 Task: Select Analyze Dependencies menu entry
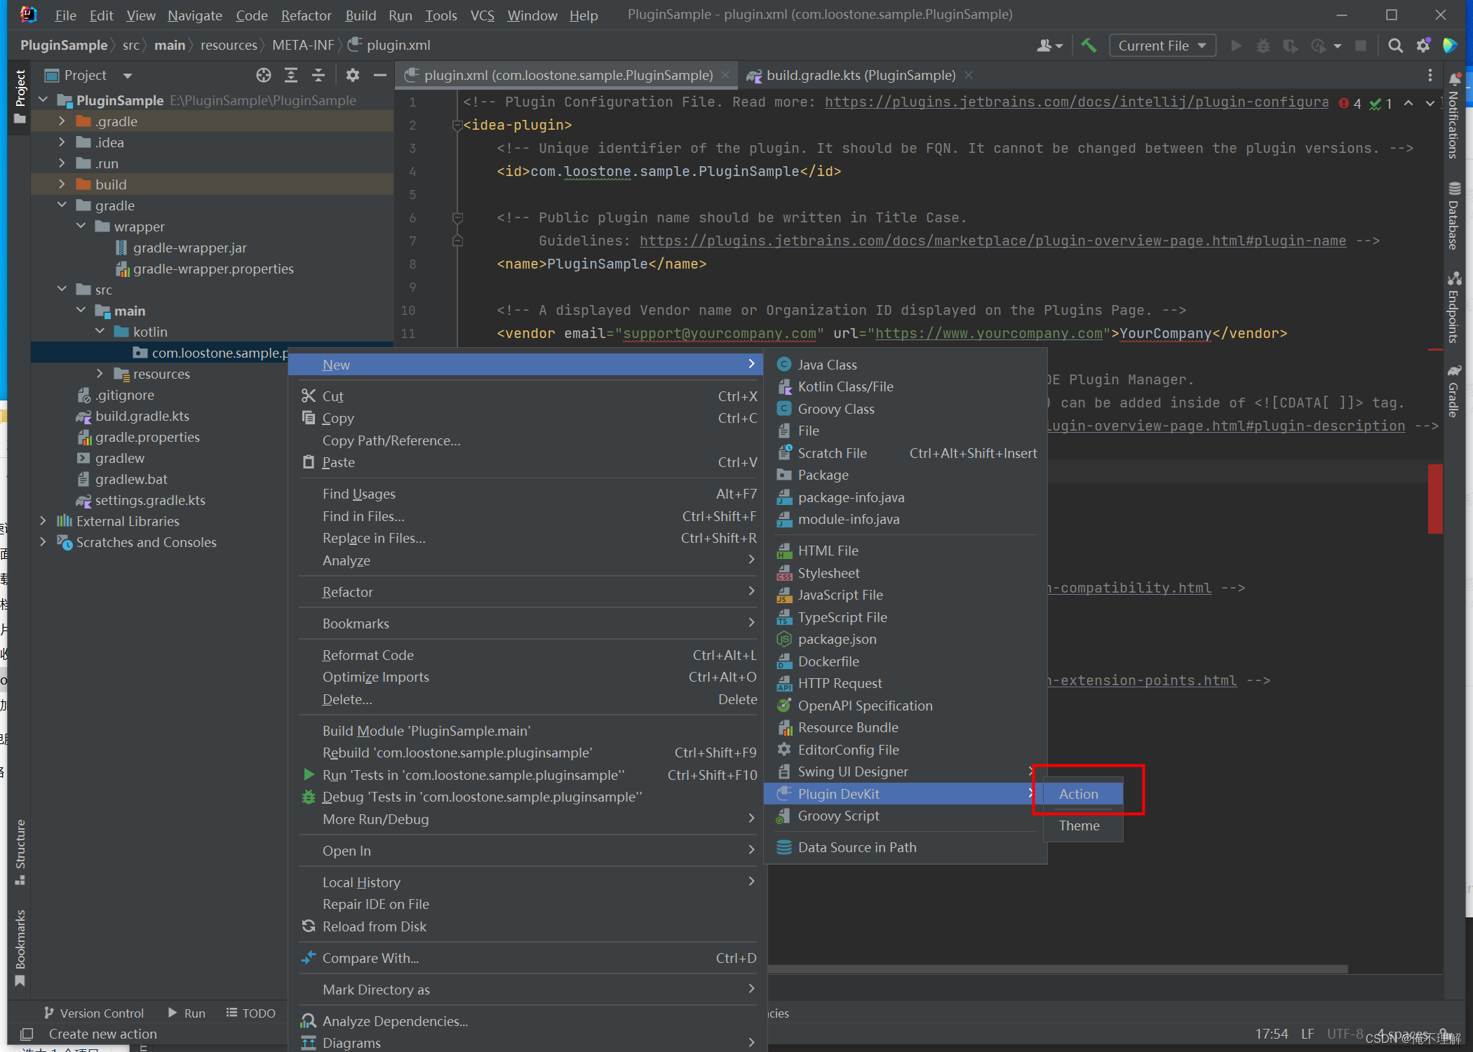tap(527, 1021)
